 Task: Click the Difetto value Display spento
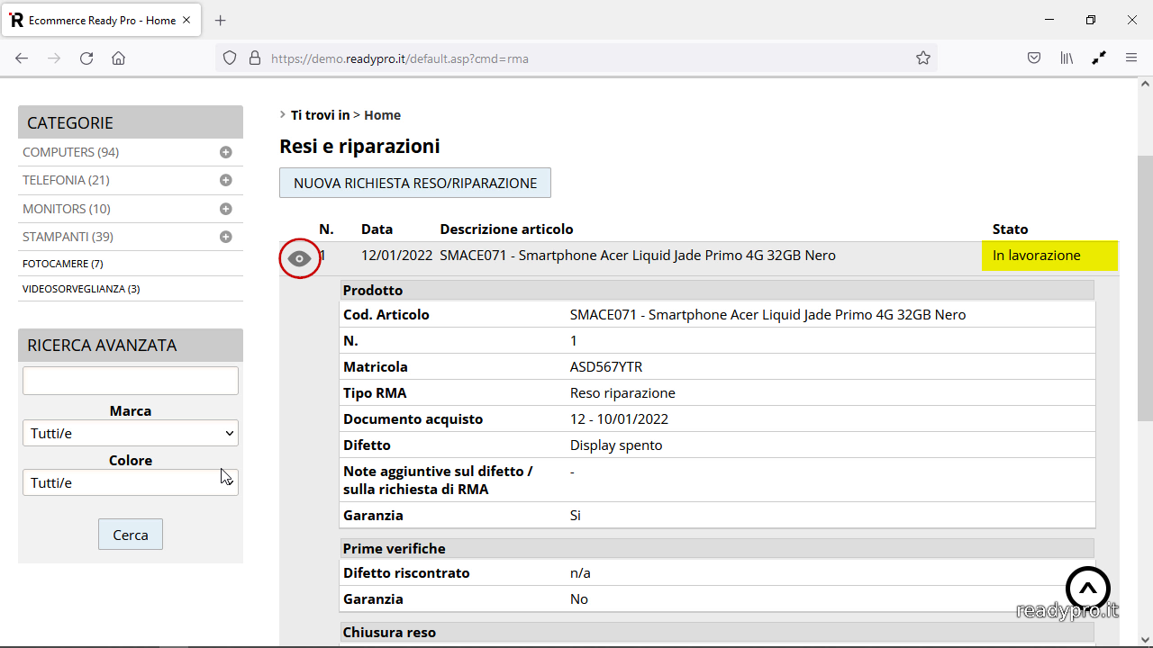click(x=616, y=445)
